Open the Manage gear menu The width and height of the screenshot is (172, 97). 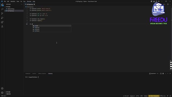[x=2, y=93]
